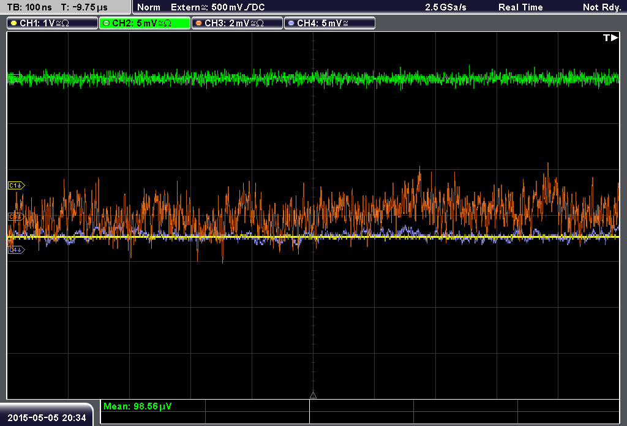
Task: Click the 2.5 GSa/s sample rate readout
Action: click(446, 7)
